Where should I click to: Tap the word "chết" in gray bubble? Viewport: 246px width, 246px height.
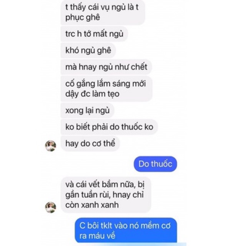139,67
